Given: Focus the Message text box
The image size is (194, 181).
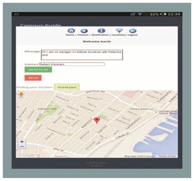Looking at the screenshot, I should tap(82, 55).
